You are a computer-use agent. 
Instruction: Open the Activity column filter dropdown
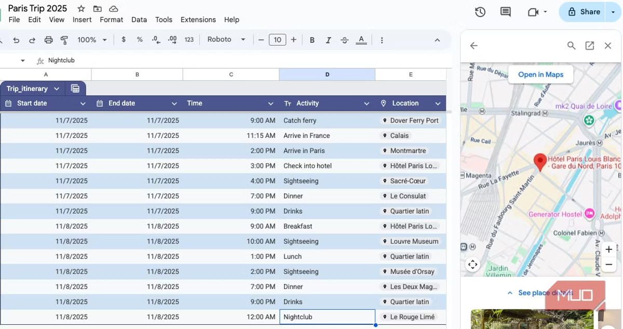[x=367, y=104]
